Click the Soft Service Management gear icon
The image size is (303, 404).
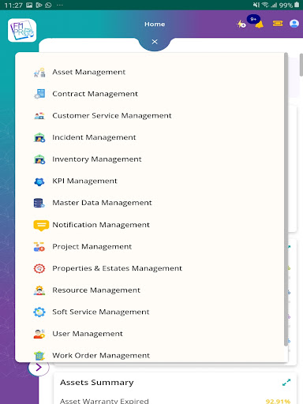[x=39, y=312]
